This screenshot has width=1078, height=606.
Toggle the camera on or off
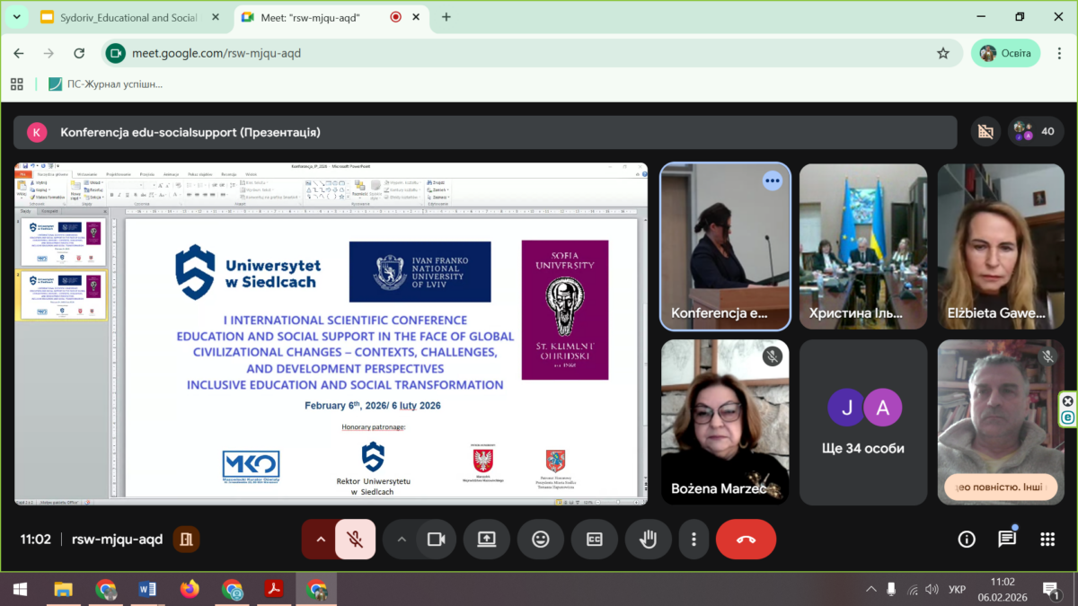click(437, 540)
